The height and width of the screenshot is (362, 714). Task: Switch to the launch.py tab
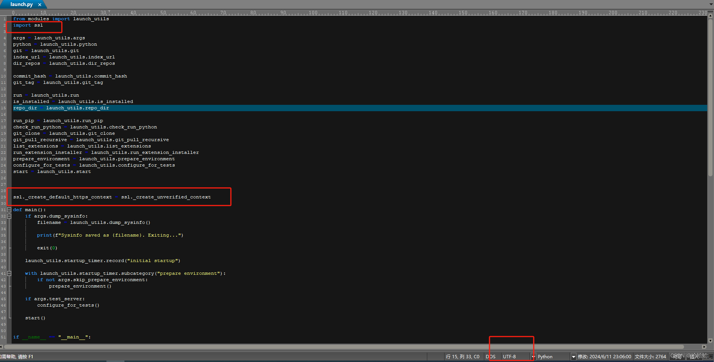[x=21, y=4]
